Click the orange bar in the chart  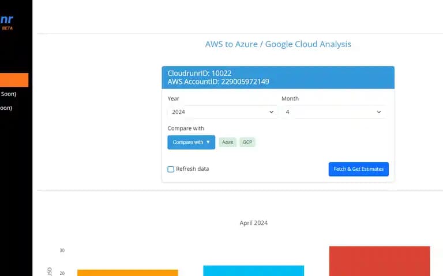click(x=127, y=273)
